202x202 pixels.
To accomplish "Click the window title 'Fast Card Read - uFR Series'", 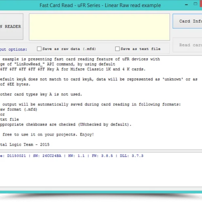I will point(100,5).
